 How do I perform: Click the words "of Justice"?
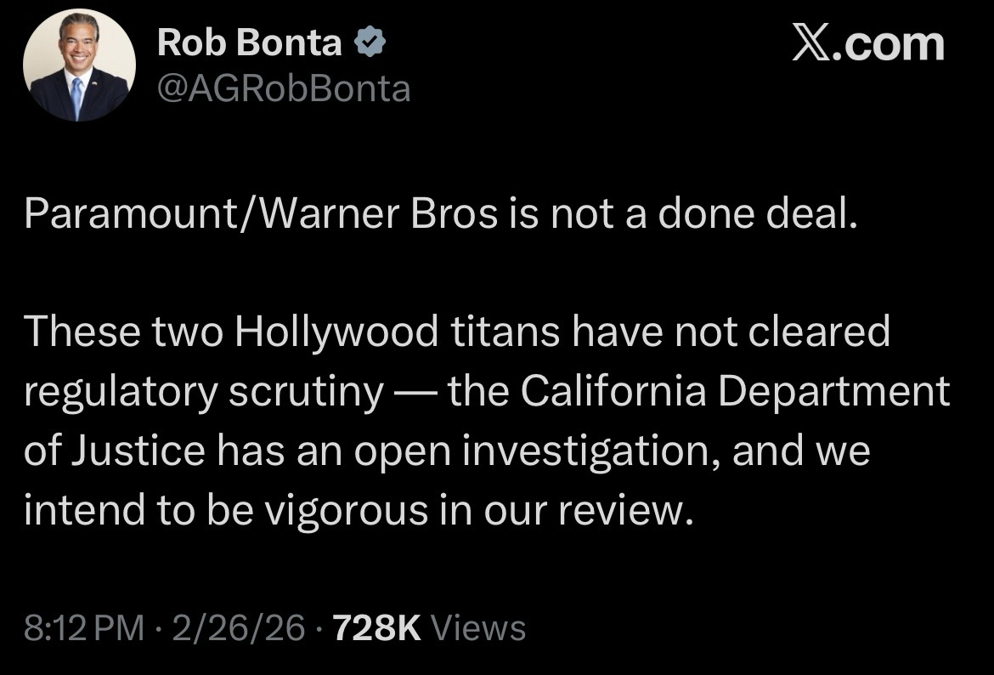coord(114,451)
